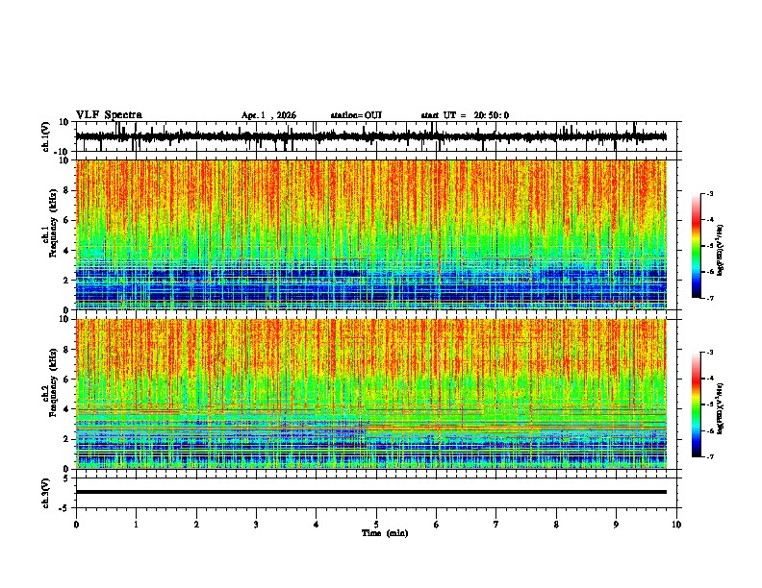Click the ch.1 voltage waveform trace

370,136
